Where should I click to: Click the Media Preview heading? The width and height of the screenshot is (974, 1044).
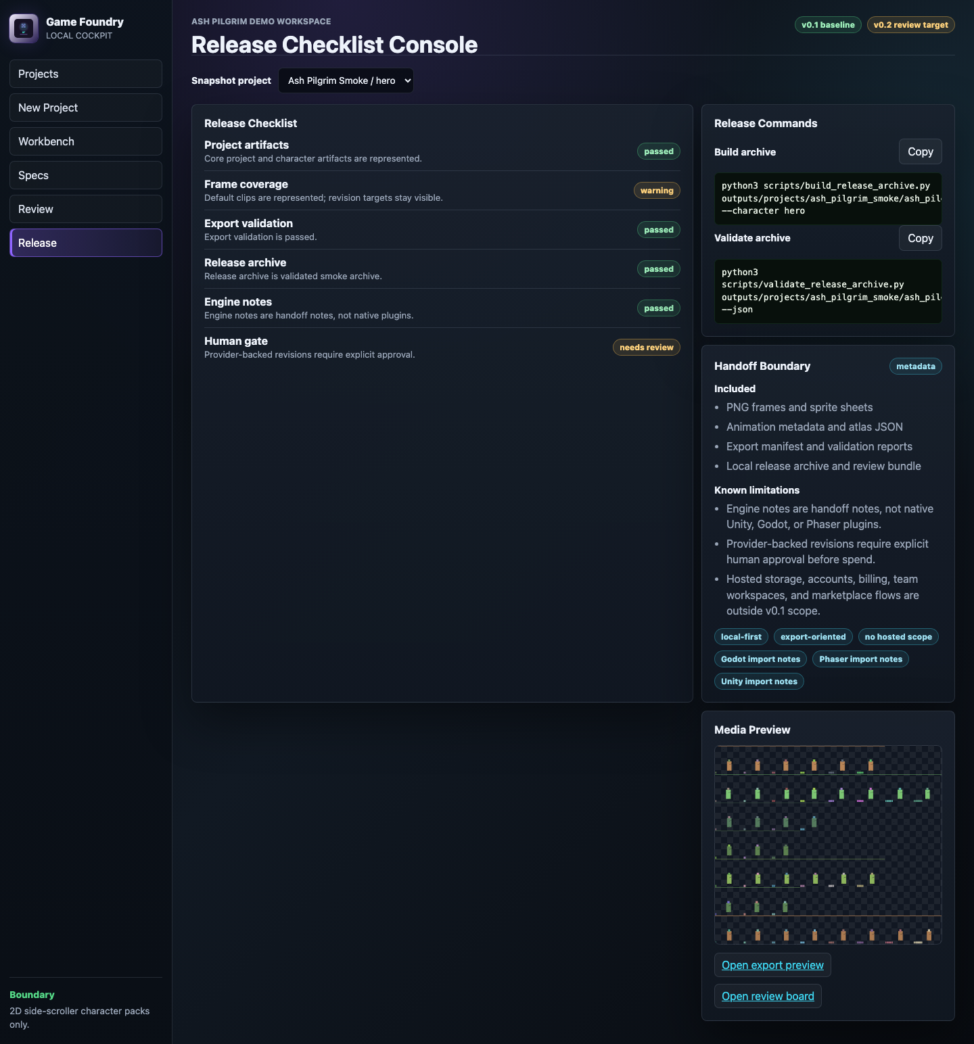click(752, 730)
